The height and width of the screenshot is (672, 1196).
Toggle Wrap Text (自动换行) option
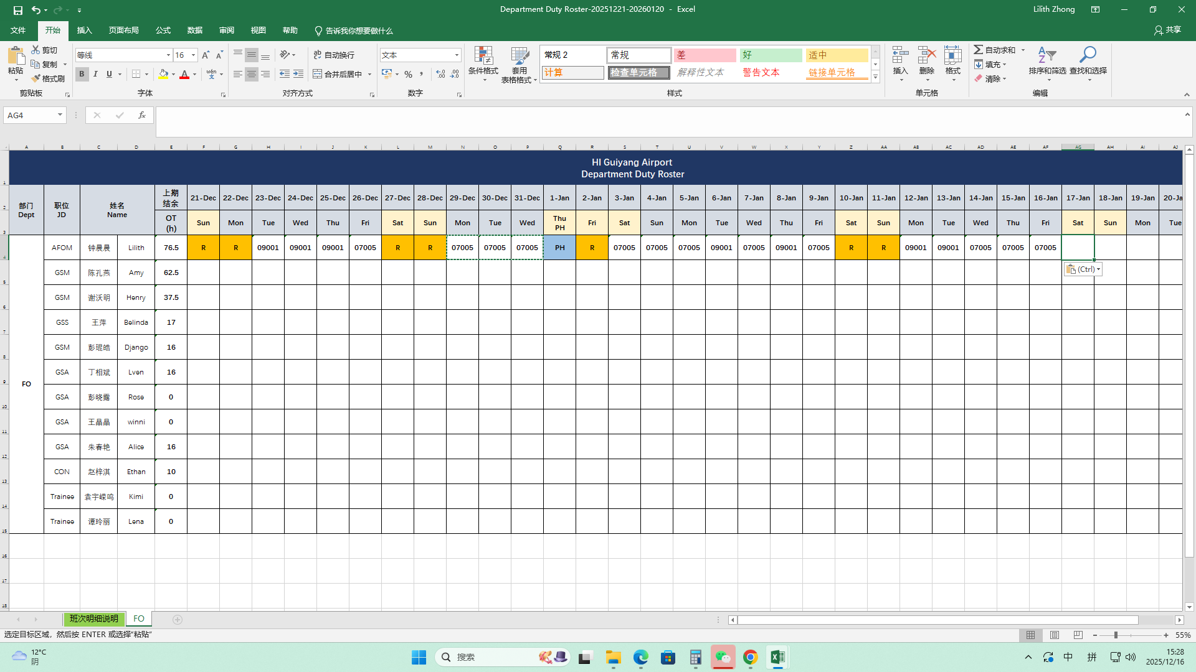click(334, 55)
